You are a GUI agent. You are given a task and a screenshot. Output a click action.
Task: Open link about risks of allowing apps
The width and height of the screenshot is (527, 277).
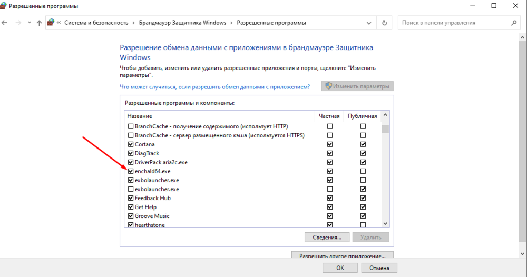pyautogui.click(x=215, y=86)
